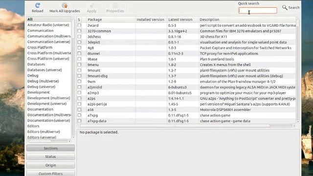This screenshot has height=176, width=313.
Task: Click the a2jmidid package name
Action: [x=94, y=87]
